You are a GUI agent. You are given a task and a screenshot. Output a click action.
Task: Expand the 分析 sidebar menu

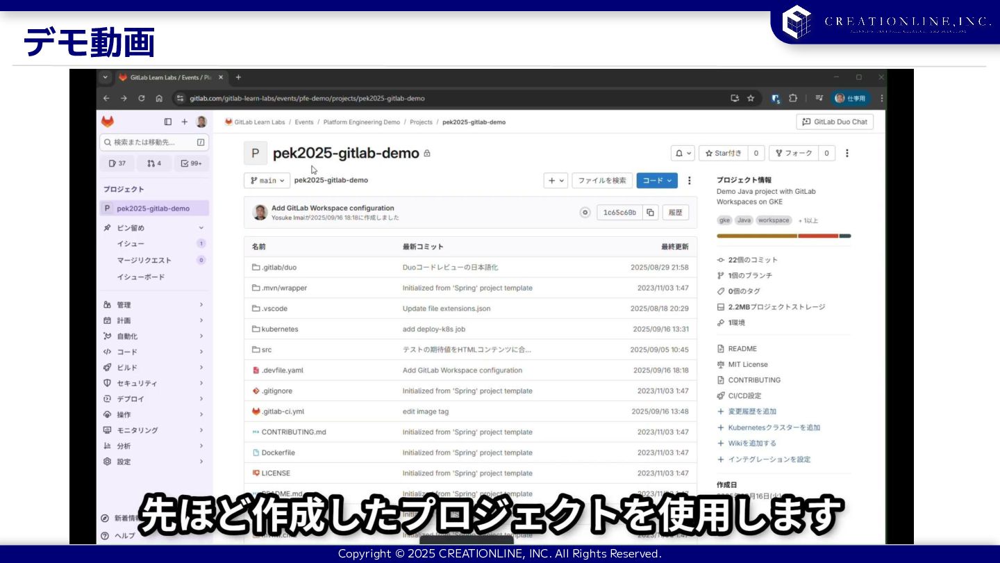click(155, 446)
